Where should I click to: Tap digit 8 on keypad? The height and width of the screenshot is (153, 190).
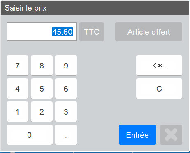pyautogui.click(x=42, y=66)
